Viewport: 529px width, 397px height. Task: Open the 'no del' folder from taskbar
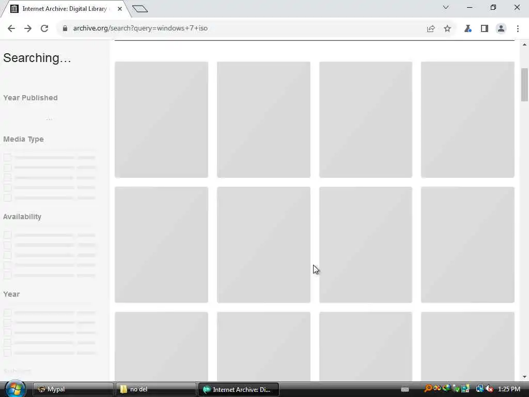point(155,389)
